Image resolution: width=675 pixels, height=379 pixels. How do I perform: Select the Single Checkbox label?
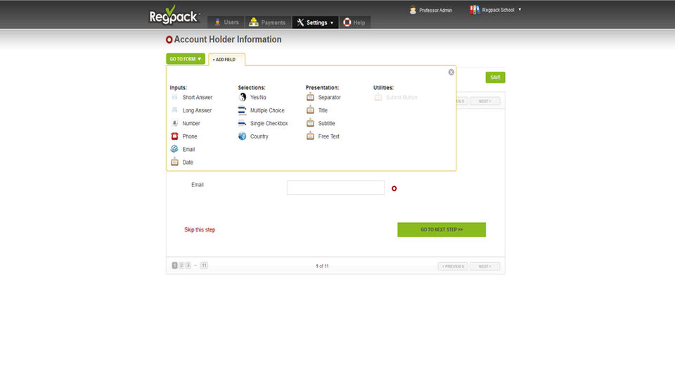pyautogui.click(x=269, y=123)
